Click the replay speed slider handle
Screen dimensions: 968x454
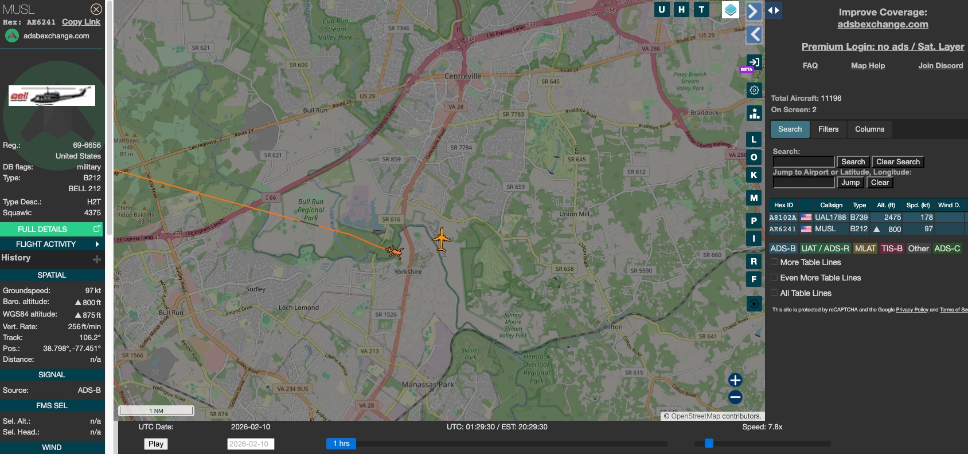pos(709,443)
